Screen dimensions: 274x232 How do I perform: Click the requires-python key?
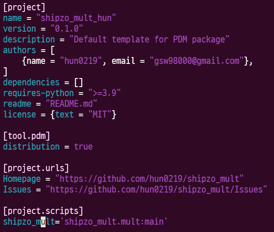click(x=39, y=93)
